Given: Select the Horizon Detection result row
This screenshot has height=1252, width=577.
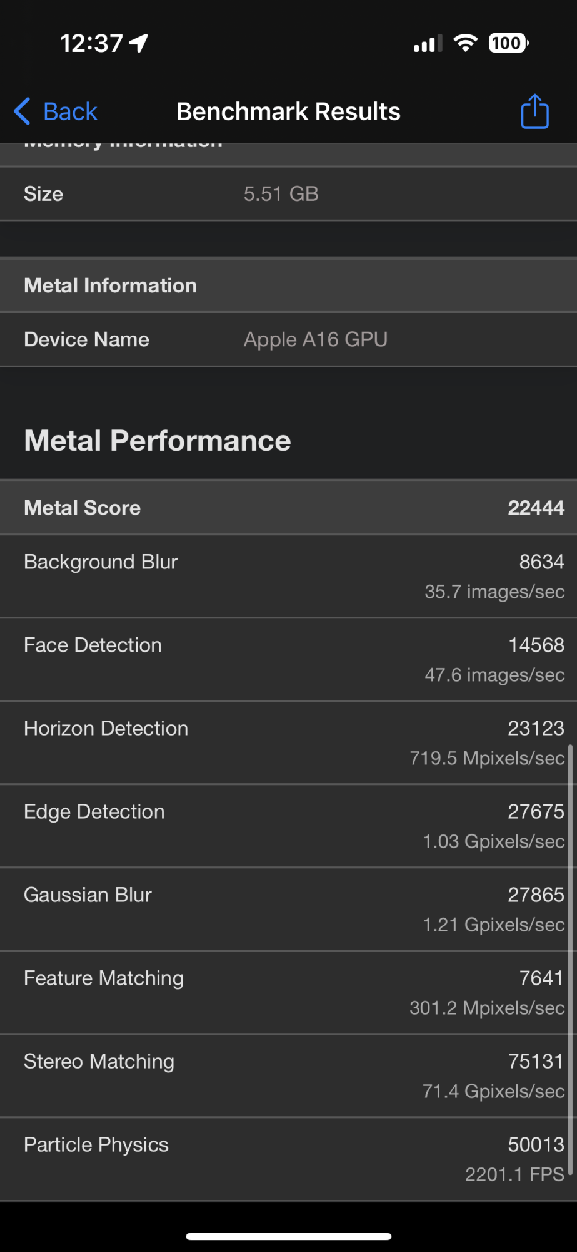Looking at the screenshot, I should pyautogui.click(x=288, y=742).
